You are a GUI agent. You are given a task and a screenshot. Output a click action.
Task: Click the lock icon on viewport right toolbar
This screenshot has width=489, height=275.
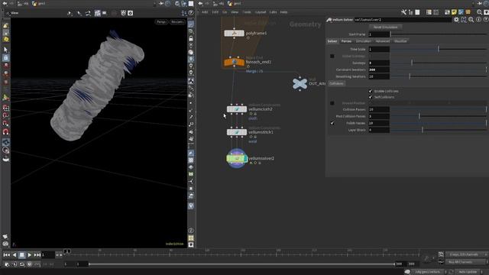click(191, 39)
